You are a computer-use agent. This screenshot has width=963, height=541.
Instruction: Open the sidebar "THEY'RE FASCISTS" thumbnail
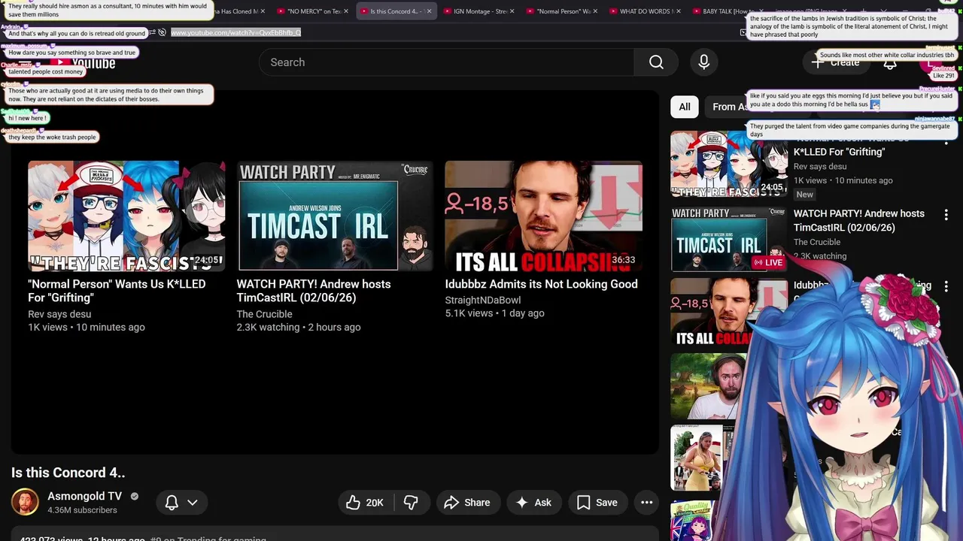[729, 165]
